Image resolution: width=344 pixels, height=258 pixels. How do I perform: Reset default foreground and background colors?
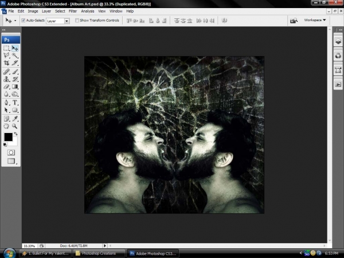(5, 144)
